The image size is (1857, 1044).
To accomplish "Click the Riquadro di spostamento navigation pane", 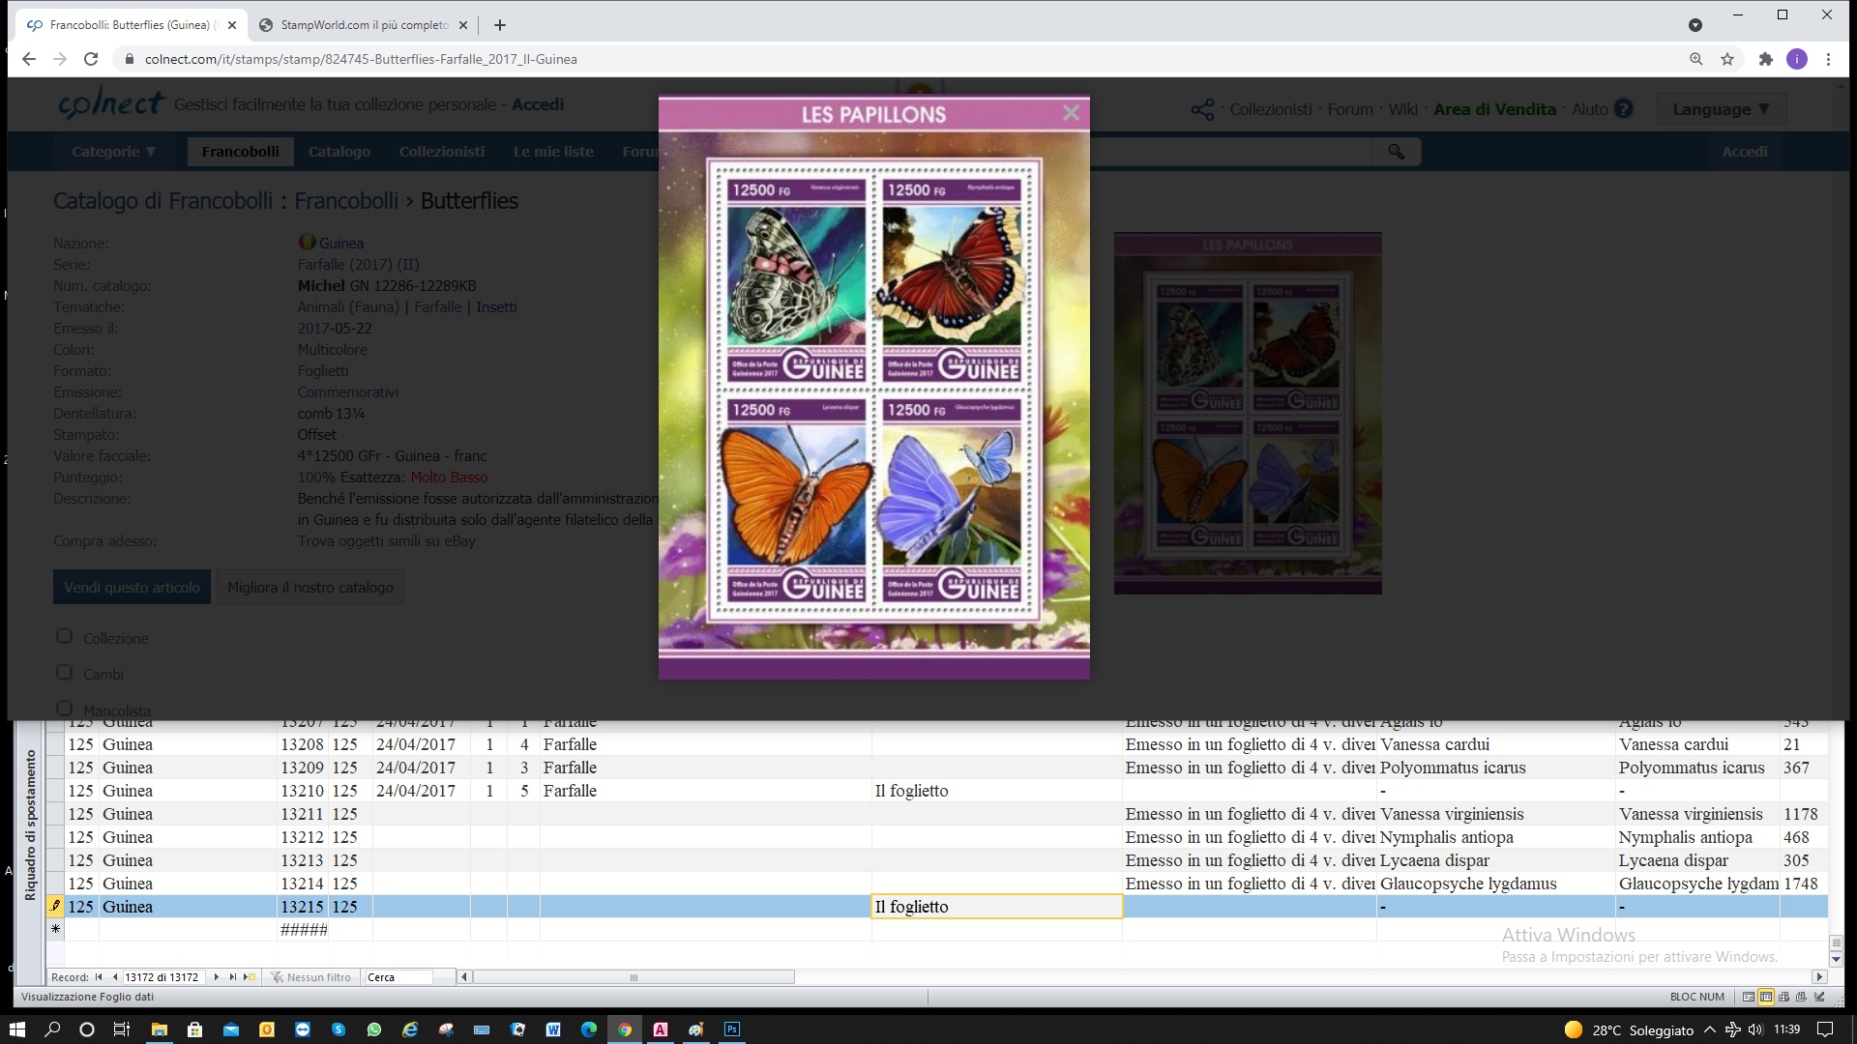I will point(31,826).
